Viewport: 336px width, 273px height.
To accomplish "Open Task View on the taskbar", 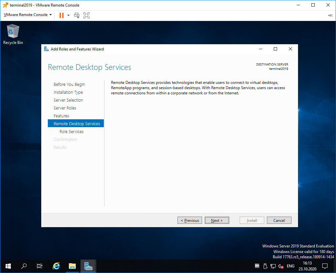I will (39, 266).
